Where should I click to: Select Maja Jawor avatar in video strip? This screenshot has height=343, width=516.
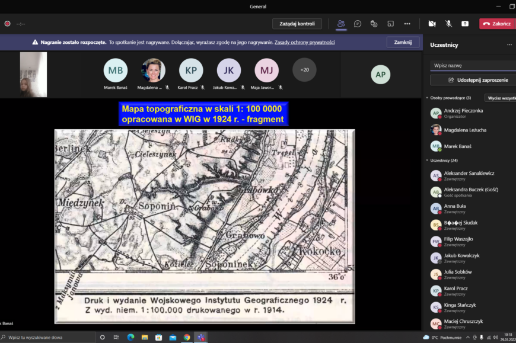(x=266, y=70)
